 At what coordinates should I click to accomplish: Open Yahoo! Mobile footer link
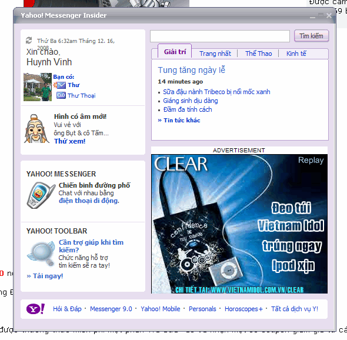[160, 309]
